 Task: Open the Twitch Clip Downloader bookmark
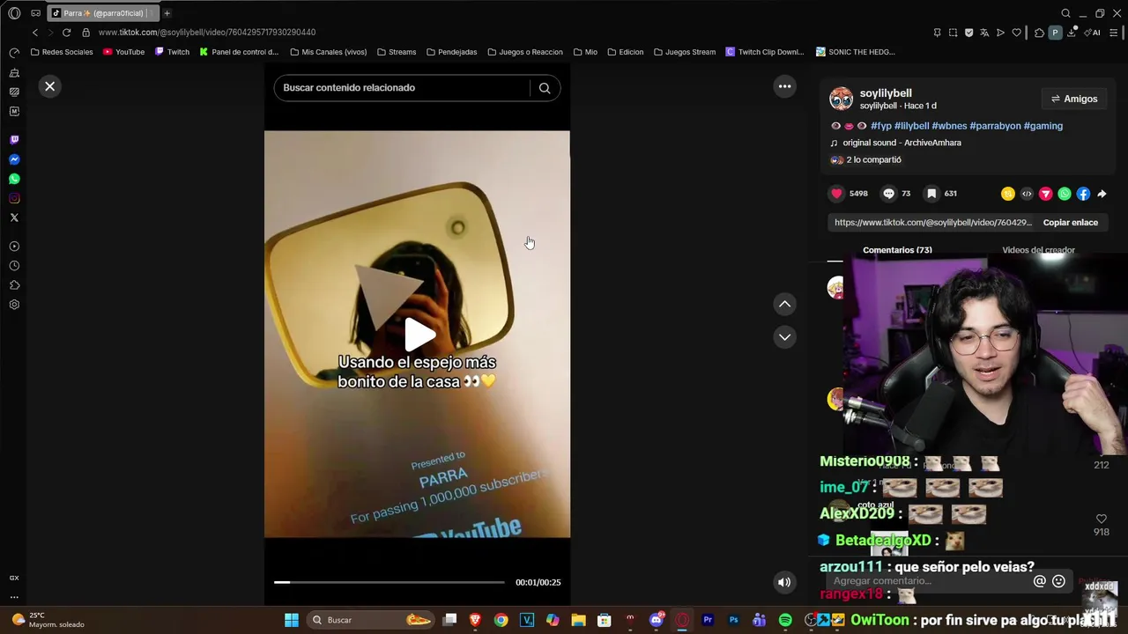click(x=764, y=52)
